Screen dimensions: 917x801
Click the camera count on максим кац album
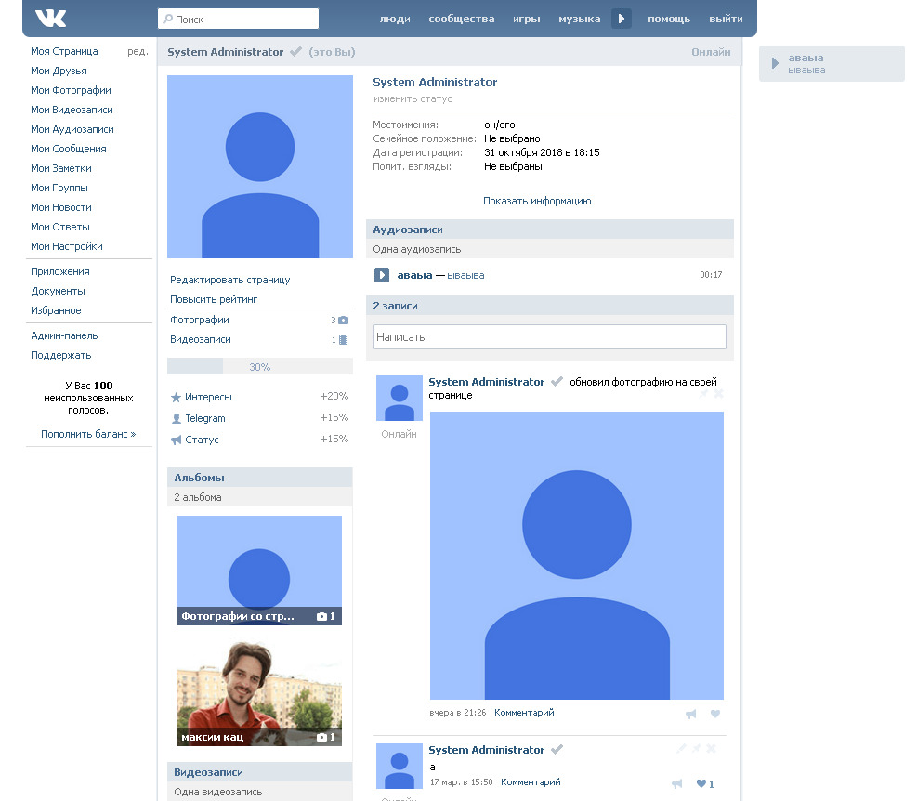(x=326, y=737)
